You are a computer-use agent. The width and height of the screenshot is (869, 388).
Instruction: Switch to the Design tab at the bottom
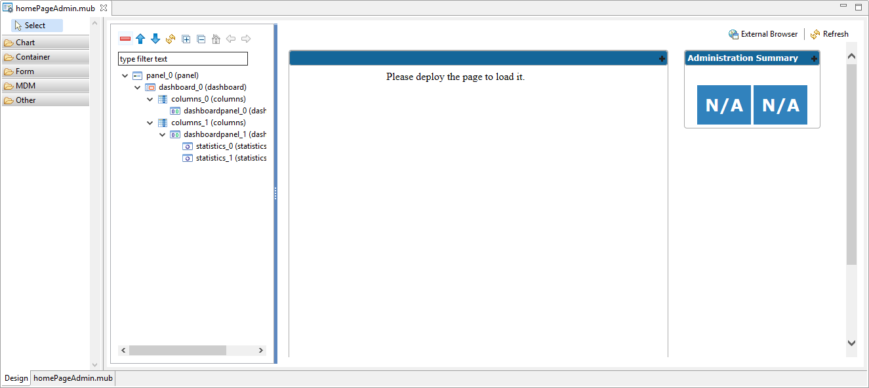[x=16, y=378]
